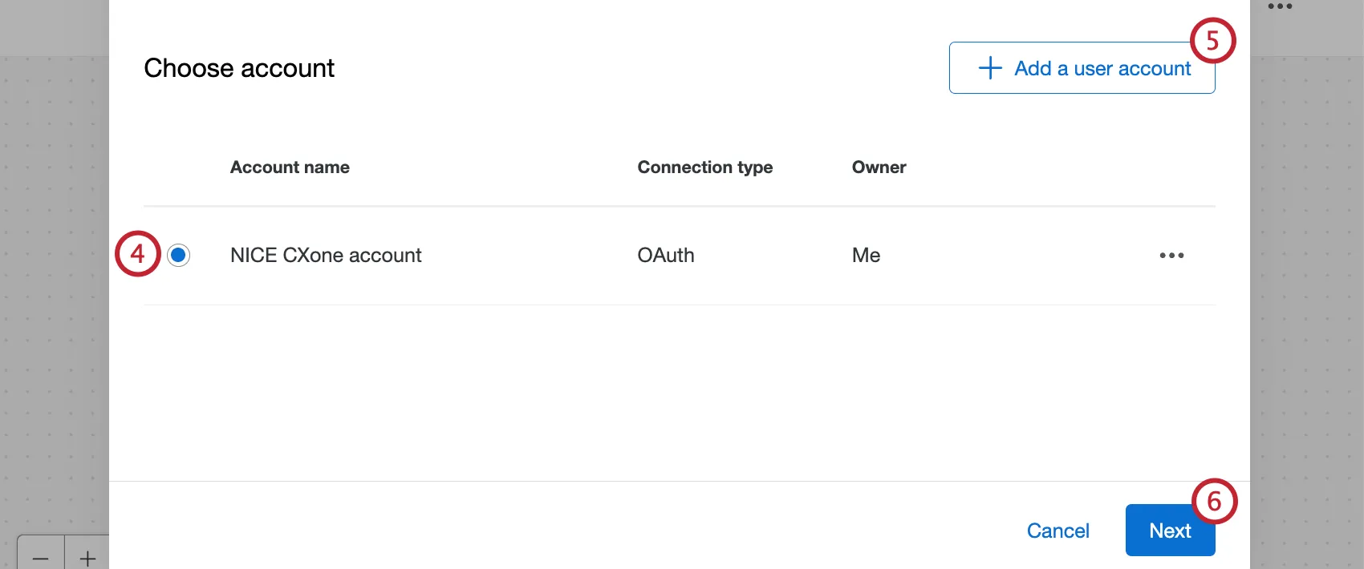Zoom in with the plus canvas button

[x=87, y=557]
